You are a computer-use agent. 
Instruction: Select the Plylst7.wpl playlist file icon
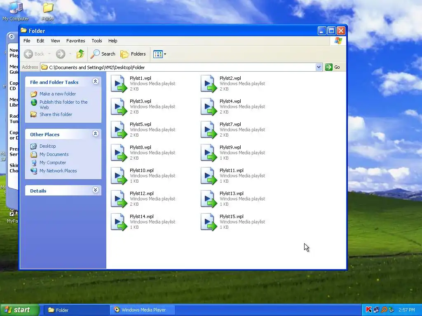point(209,130)
